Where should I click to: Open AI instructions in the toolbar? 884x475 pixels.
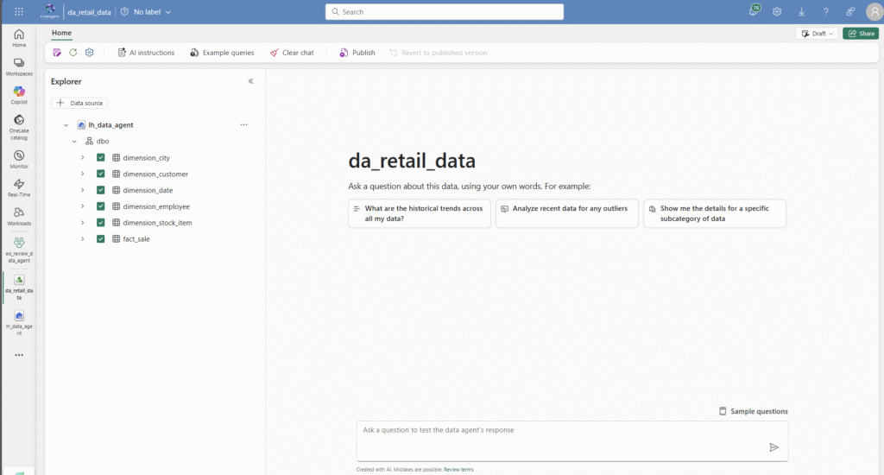click(146, 53)
